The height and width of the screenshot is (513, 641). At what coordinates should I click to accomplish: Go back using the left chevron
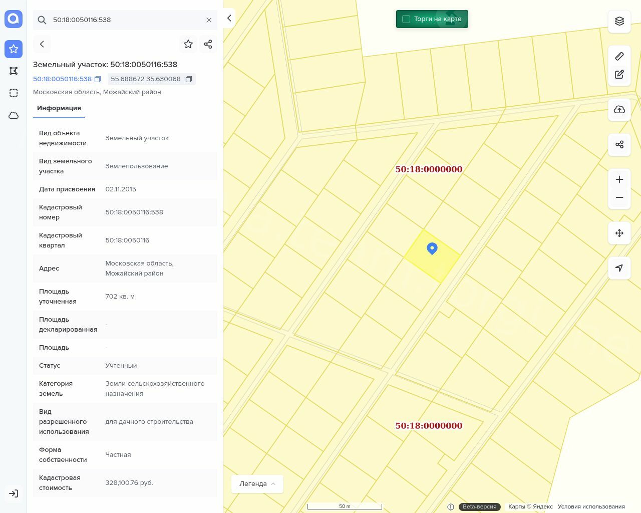pos(42,44)
